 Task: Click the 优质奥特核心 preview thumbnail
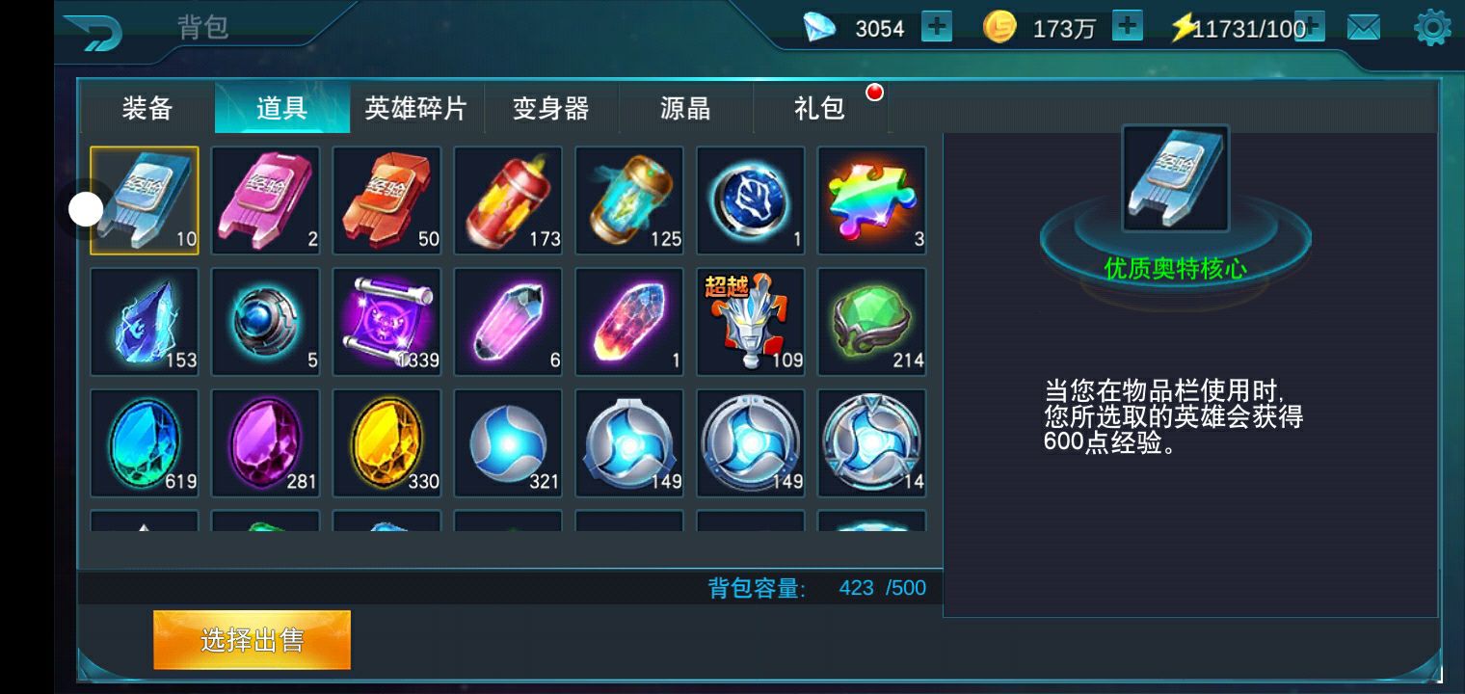click(x=1176, y=178)
